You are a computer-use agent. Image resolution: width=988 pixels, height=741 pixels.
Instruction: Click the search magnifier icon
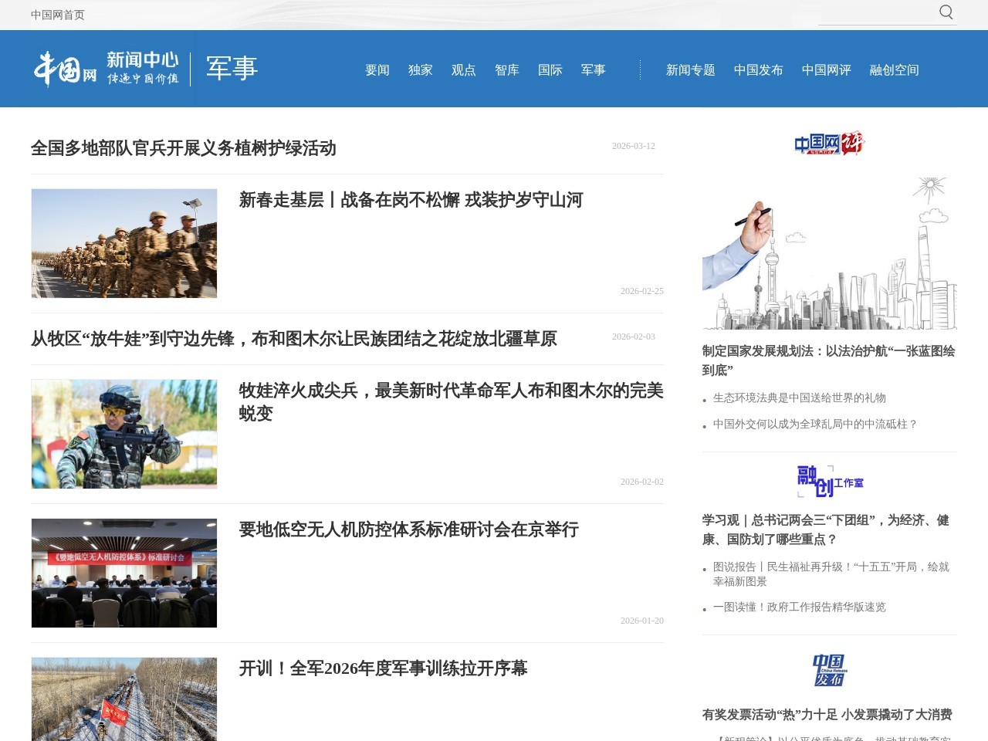[945, 12]
